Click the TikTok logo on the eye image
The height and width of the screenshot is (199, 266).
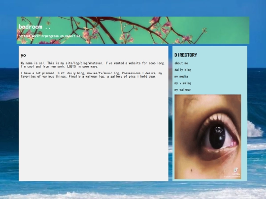(x=236, y=170)
